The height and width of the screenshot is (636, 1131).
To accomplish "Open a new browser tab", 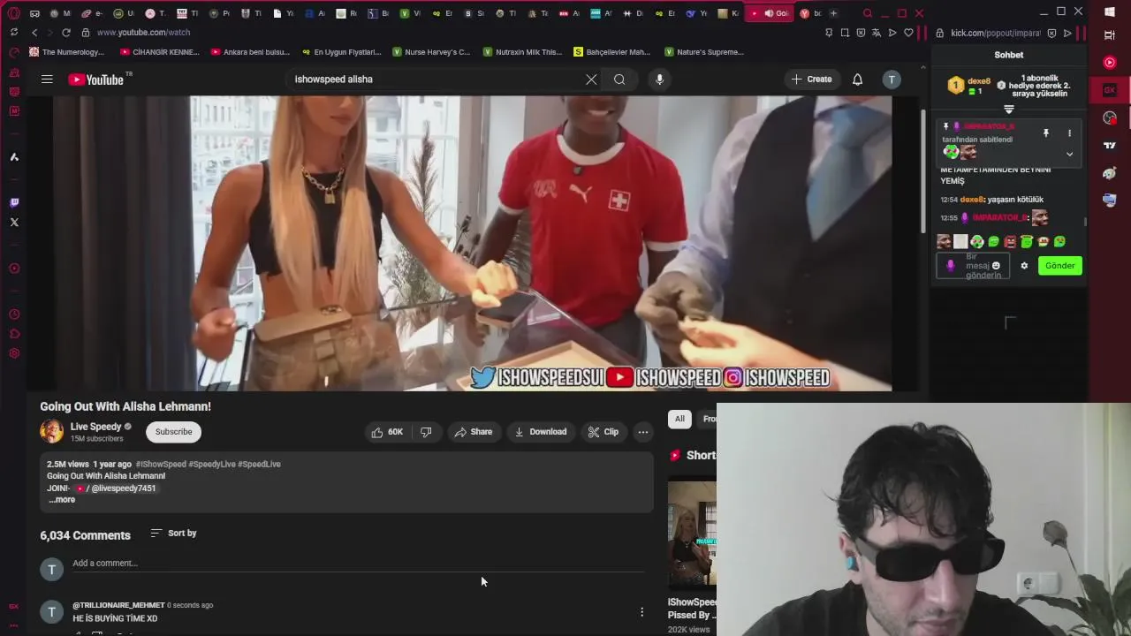I will pyautogui.click(x=833, y=13).
